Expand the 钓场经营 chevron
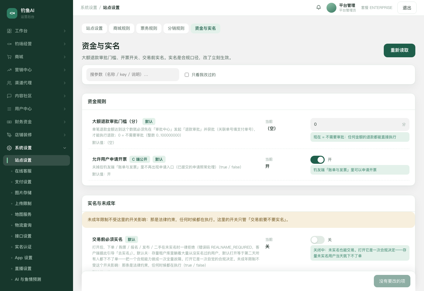 65,44
